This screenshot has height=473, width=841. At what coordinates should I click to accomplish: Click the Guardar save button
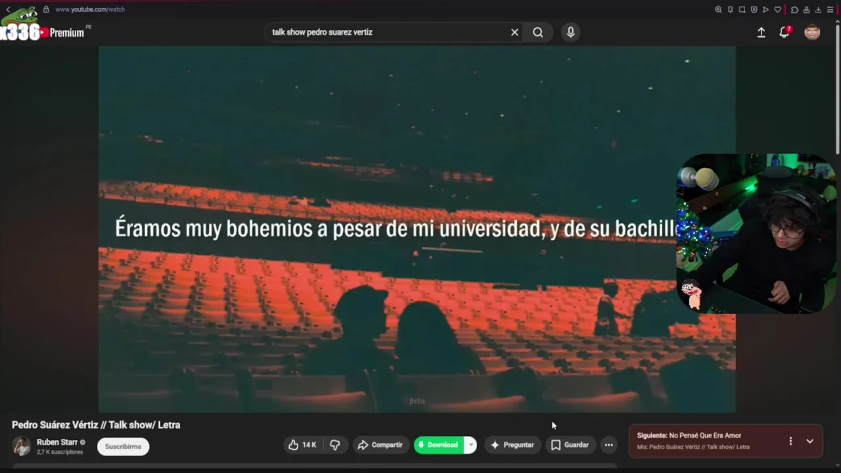(x=570, y=445)
